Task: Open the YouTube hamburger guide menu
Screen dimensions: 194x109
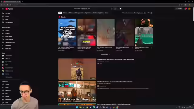Action: [x=3, y=9]
